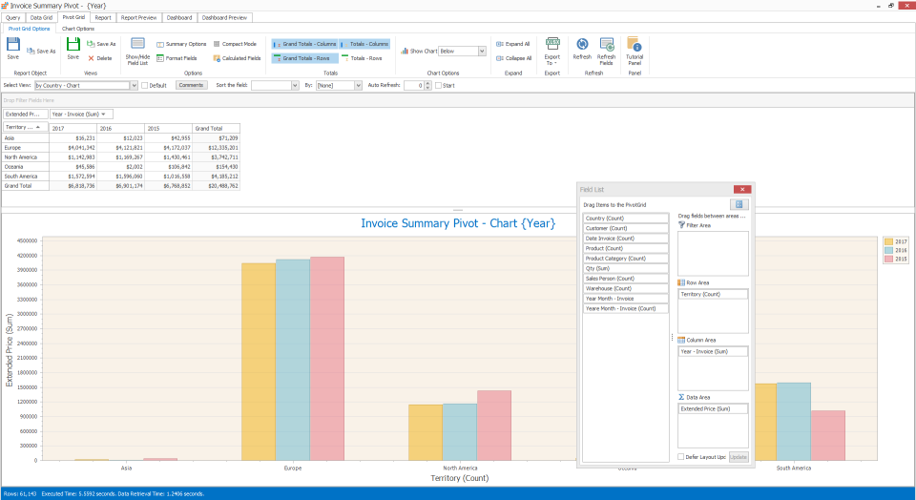
Task: Toggle Grand Totals - Columns
Action: tap(304, 44)
